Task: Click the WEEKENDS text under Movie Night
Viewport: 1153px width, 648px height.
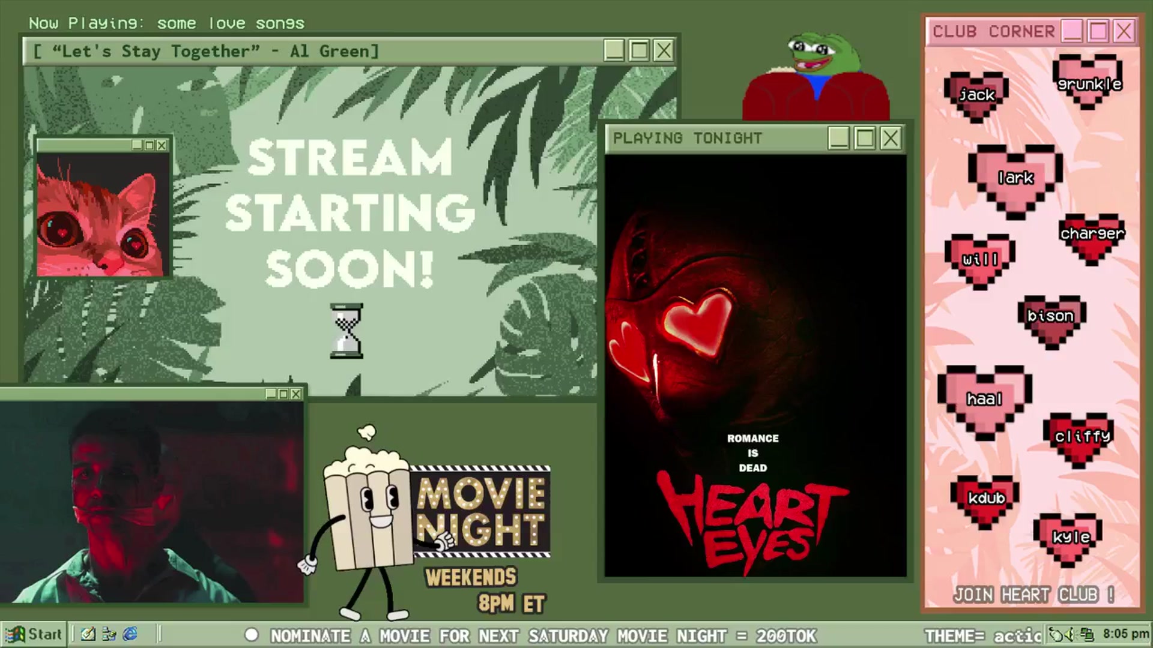Action: [x=471, y=577]
